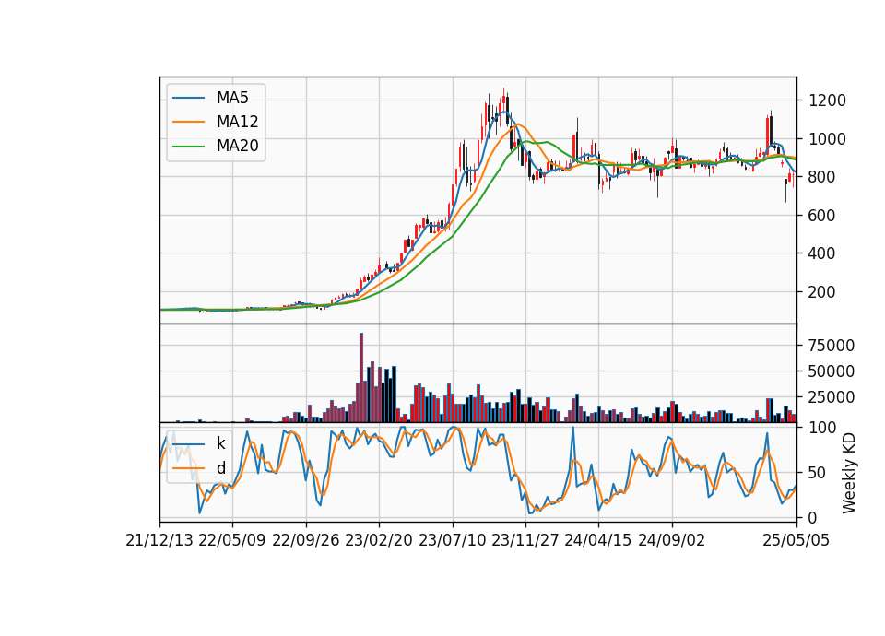Click the MA5 legend label
This screenshot has width=885, height=636.
232,98
